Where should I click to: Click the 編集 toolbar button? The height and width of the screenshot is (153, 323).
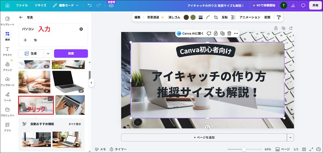coord(137,17)
